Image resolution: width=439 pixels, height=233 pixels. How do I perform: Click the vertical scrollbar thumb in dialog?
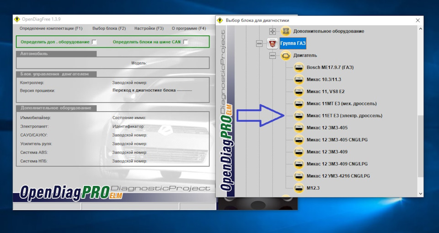click(421, 146)
